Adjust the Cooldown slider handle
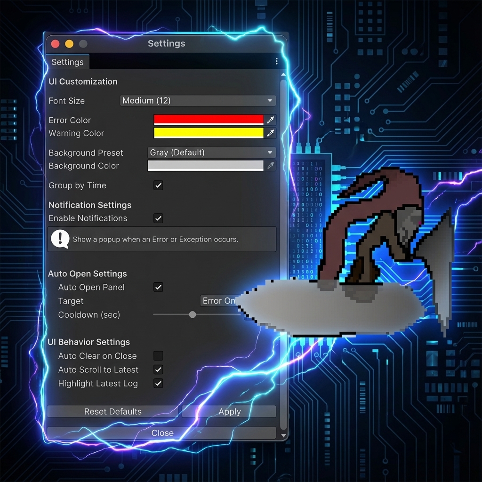 (192, 314)
